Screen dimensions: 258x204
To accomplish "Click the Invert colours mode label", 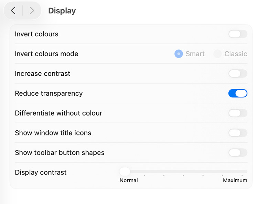I will tap(46, 54).
